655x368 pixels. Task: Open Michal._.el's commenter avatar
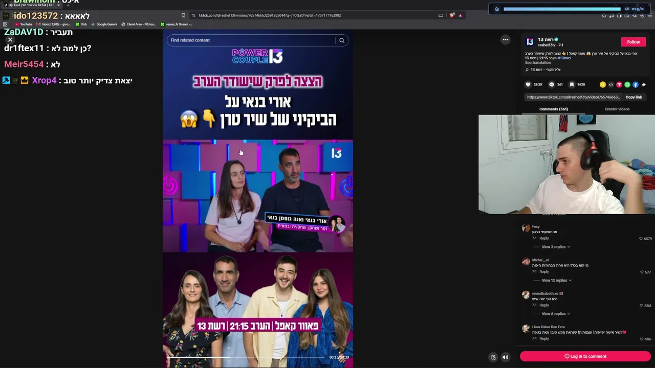(x=526, y=262)
